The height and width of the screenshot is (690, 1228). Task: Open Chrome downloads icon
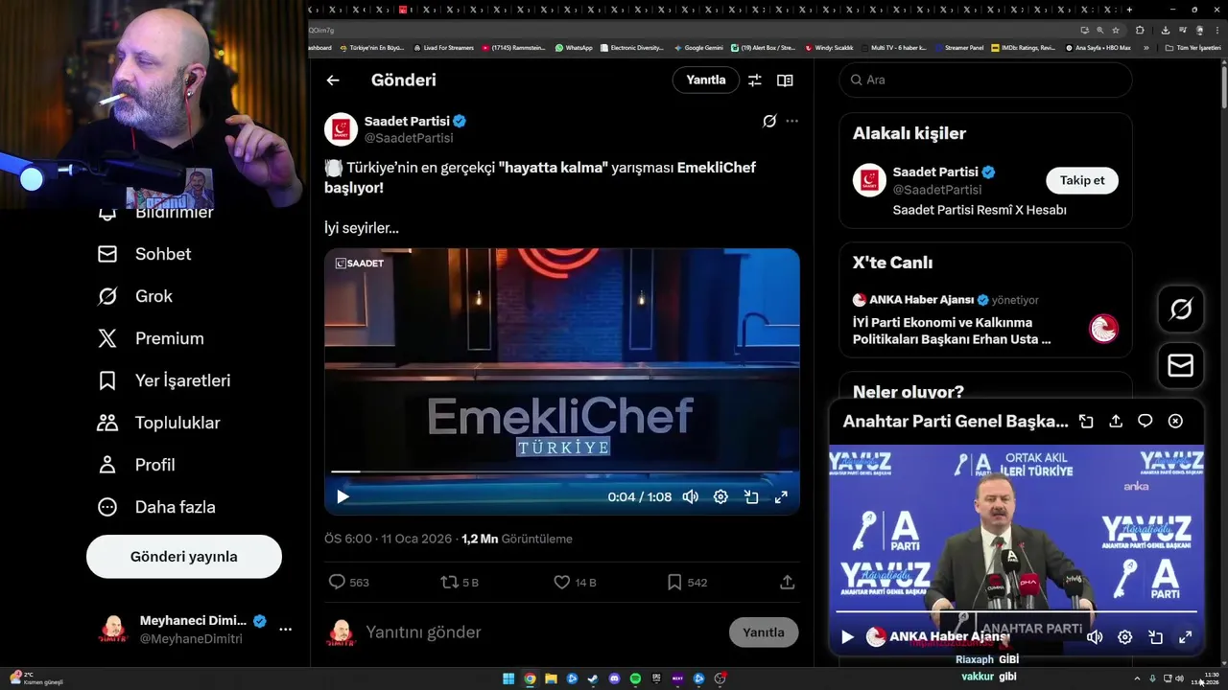pyautogui.click(x=1165, y=31)
